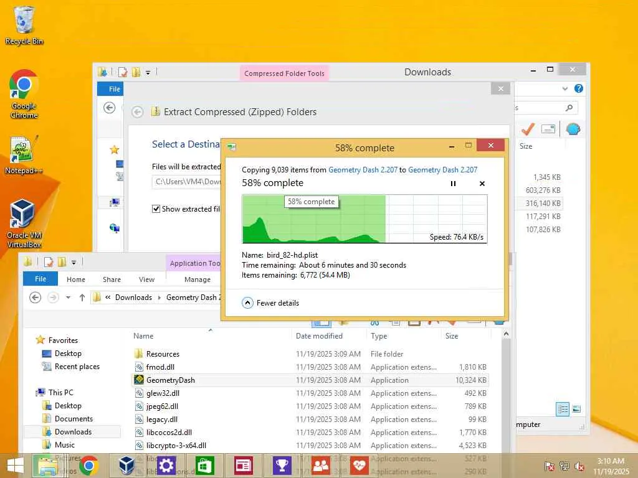This screenshot has width=638, height=478.
Task: Go back in Geometry Dash explorer window
Action: 36,298
